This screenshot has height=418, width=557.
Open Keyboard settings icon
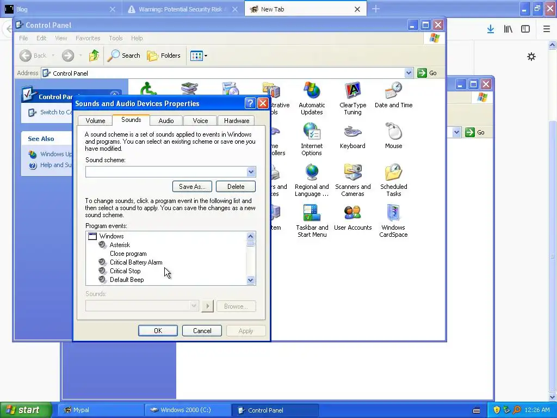pos(352,136)
